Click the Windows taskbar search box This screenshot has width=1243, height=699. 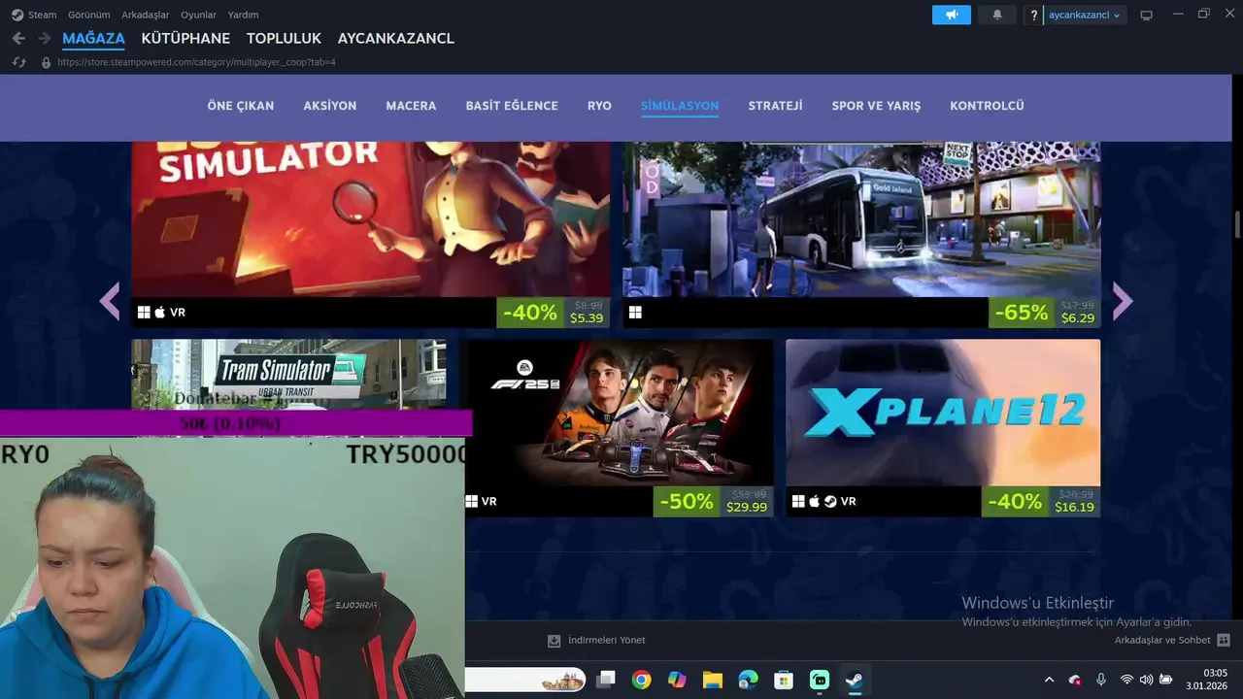(524, 680)
